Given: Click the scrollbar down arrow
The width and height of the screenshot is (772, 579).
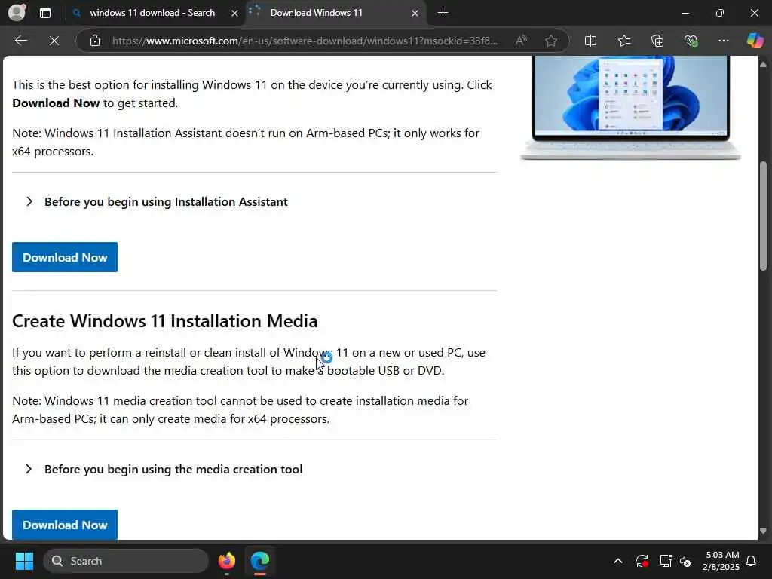Looking at the screenshot, I should (x=763, y=531).
